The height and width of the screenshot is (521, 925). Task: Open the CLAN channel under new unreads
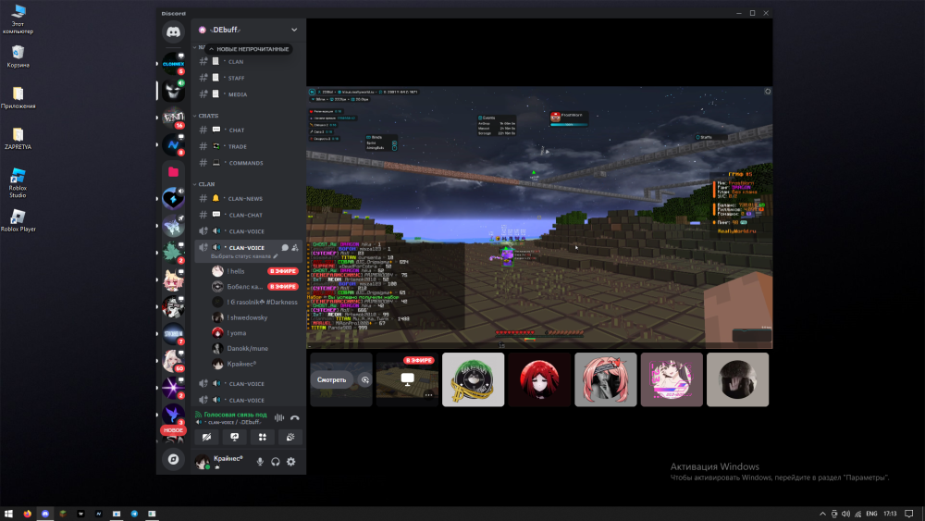248,61
